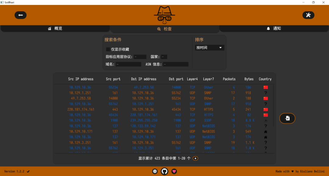The height and width of the screenshot is (176, 329).
Task: Focus the ASN 信息 input field
Action: [x=175, y=64]
